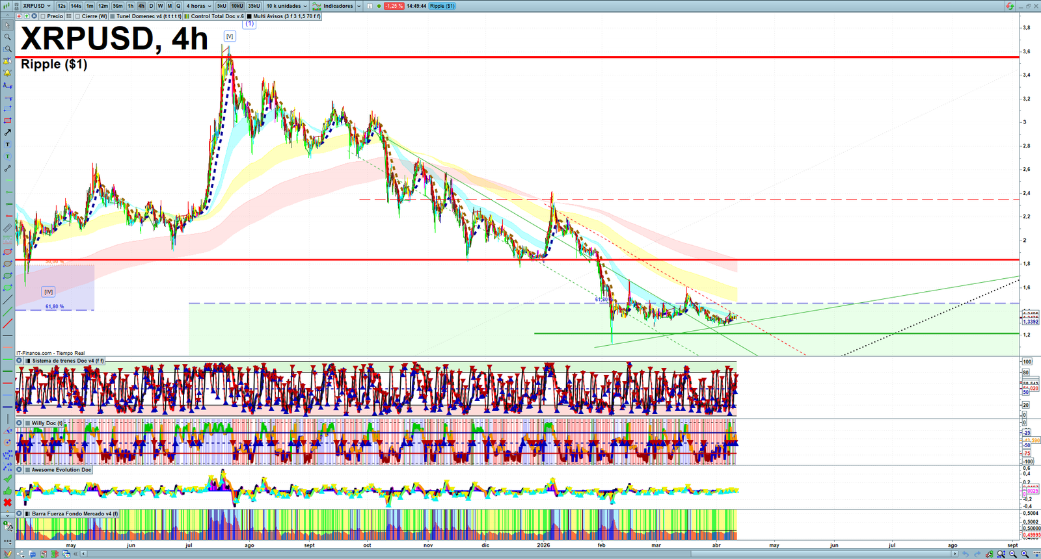Close the Willy Doc panel
The image size is (1041, 559).
(20, 423)
